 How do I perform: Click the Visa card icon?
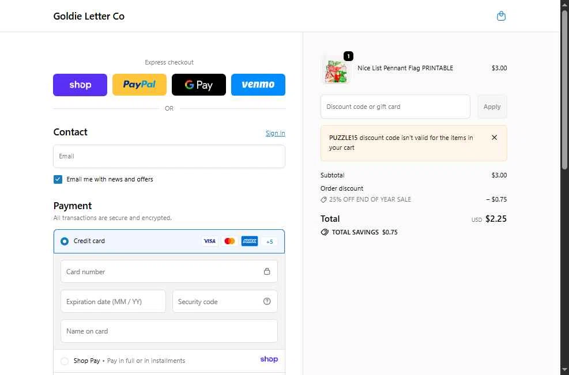point(210,241)
